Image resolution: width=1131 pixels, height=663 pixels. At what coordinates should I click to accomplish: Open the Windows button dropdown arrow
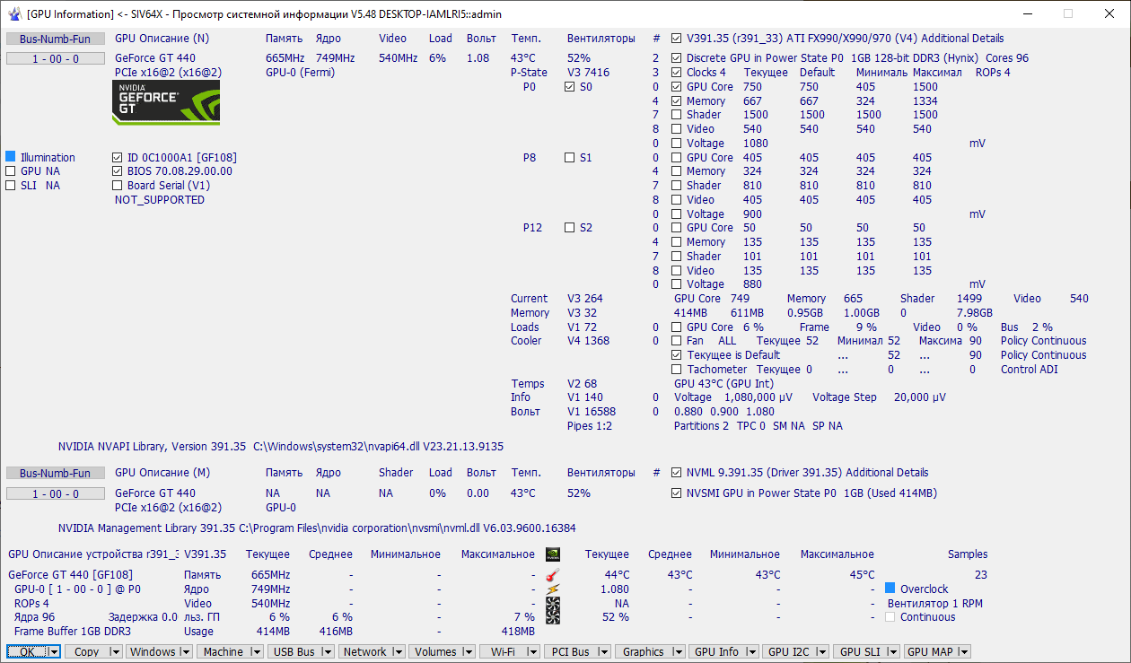pos(188,652)
